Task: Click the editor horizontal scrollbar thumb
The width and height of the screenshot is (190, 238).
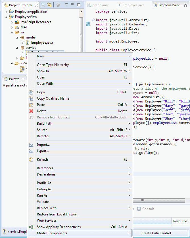Action: coord(159,200)
